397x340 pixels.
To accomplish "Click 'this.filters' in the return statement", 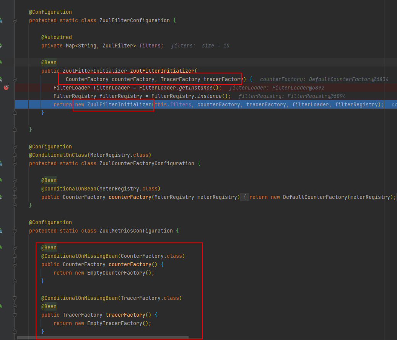I will pos(173,104).
